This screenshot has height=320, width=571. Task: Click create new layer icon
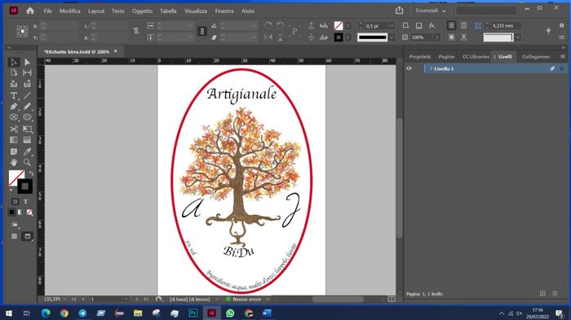coord(542,293)
